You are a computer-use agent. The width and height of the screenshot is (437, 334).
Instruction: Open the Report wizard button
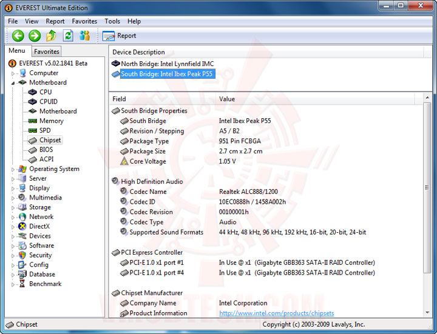click(x=120, y=36)
